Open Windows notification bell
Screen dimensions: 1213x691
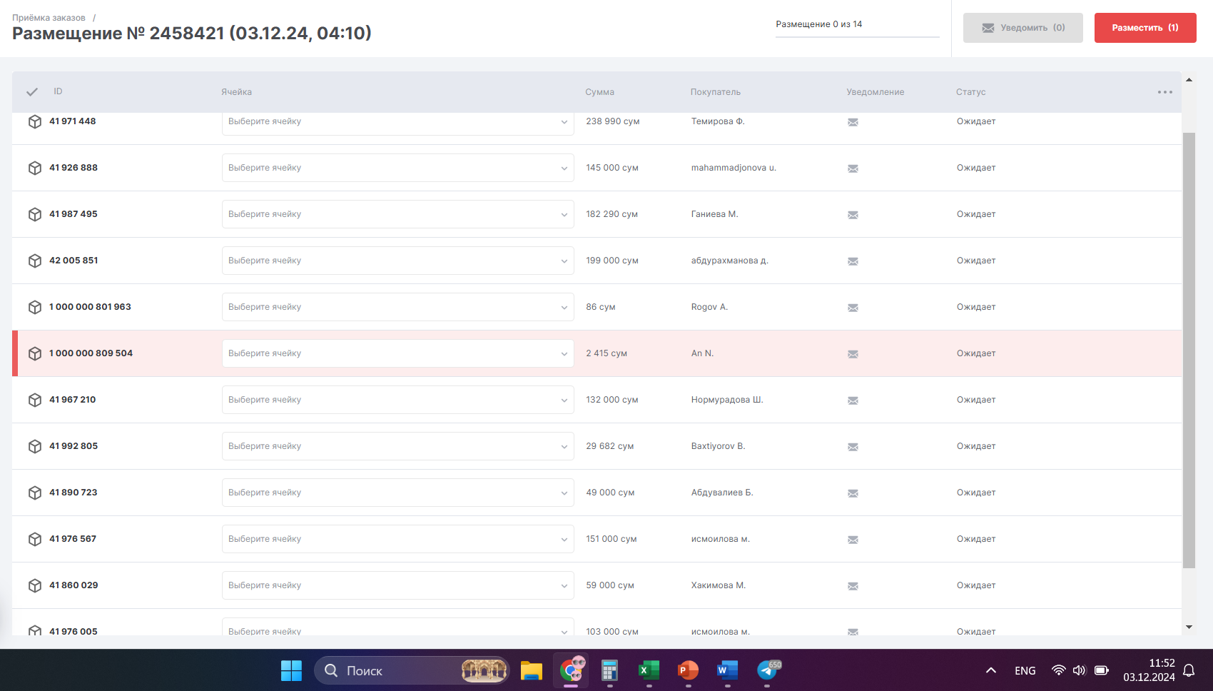tap(1189, 670)
